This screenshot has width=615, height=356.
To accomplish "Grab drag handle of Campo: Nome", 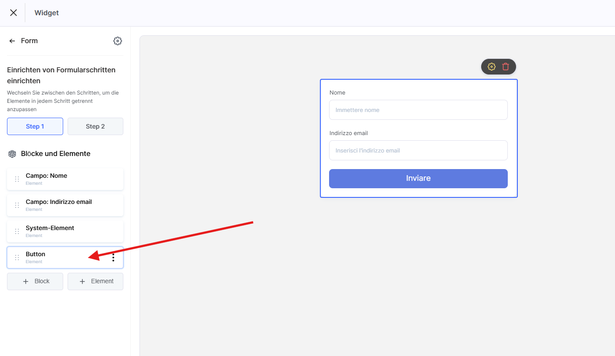I will (17, 179).
